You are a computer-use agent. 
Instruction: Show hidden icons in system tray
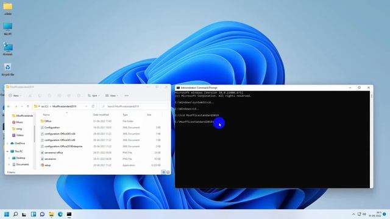coord(353,214)
